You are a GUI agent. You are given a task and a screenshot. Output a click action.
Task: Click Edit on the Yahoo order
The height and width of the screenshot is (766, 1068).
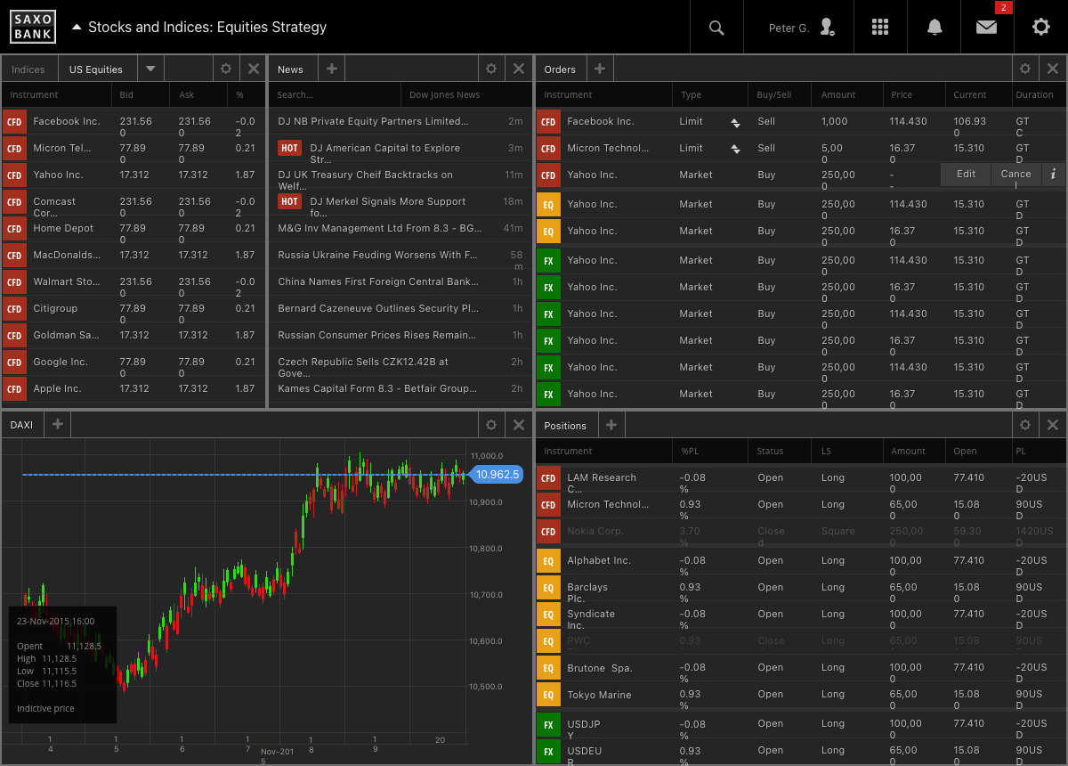click(966, 175)
